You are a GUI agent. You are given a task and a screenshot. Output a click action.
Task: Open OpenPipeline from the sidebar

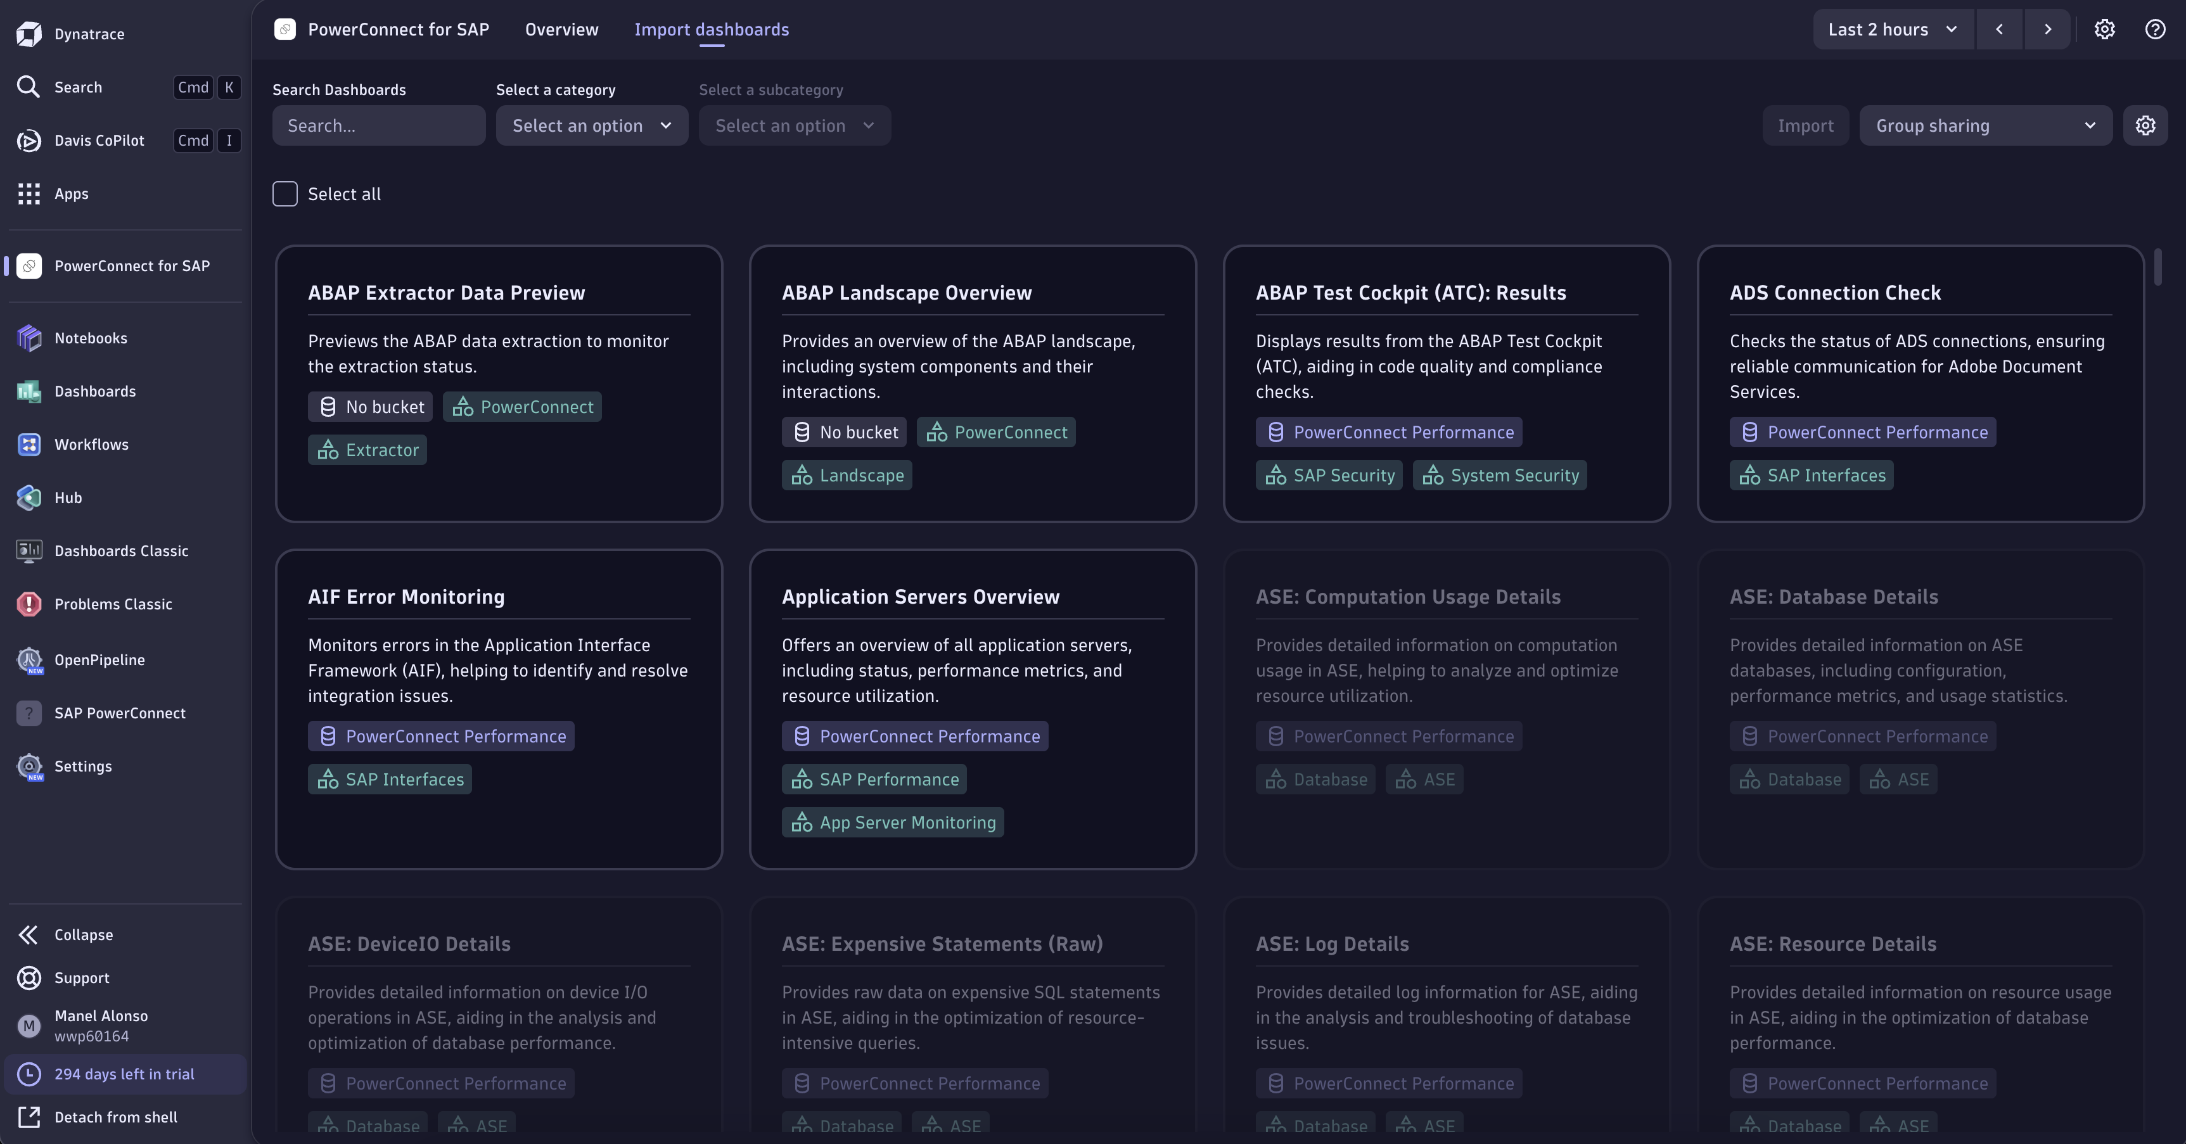tap(99, 659)
